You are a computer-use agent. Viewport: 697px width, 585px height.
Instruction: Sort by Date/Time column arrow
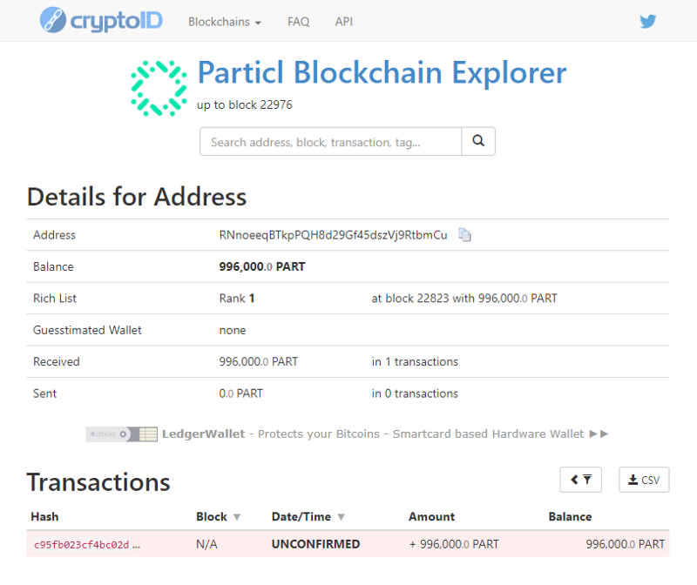pyautogui.click(x=341, y=517)
